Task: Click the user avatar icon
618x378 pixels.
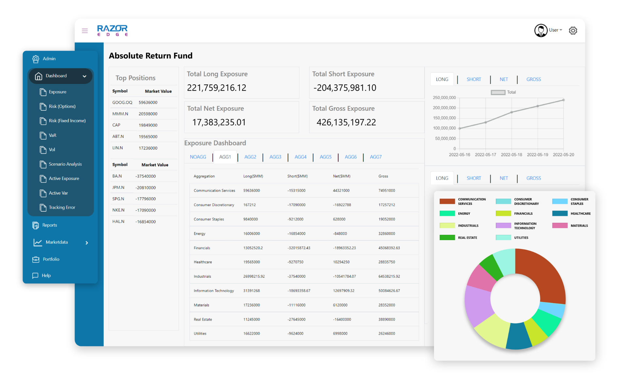Action: tap(541, 30)
